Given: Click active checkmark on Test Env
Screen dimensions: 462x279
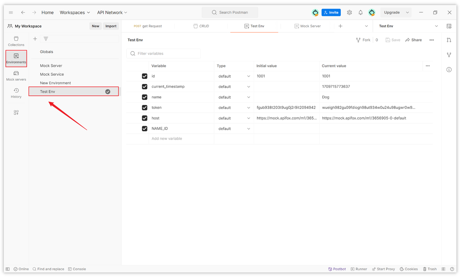Looking at the screenshot, I should pyautogui.click(x=108, y=92).
